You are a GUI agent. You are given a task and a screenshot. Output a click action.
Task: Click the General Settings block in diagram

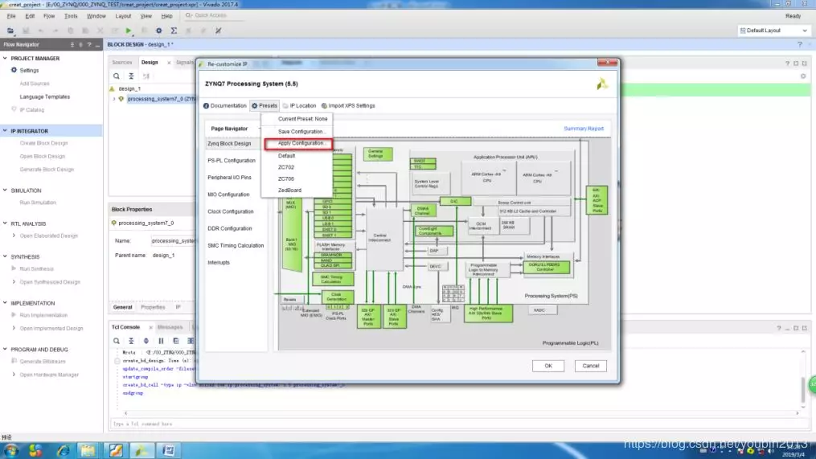pos(377,154)
